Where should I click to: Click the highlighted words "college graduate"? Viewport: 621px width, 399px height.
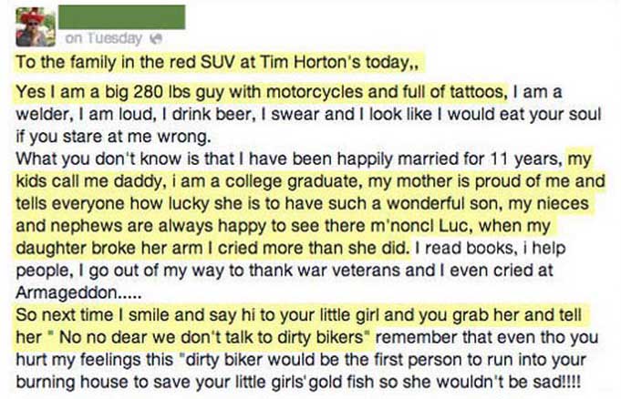292,181
